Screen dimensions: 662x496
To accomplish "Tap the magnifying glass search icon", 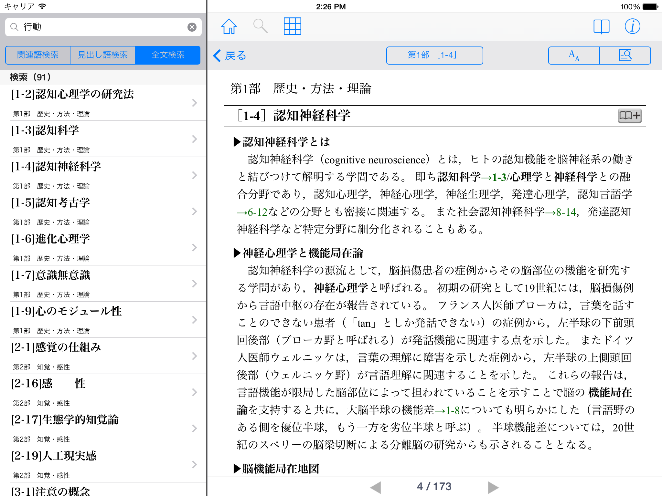I will point(260,26).
